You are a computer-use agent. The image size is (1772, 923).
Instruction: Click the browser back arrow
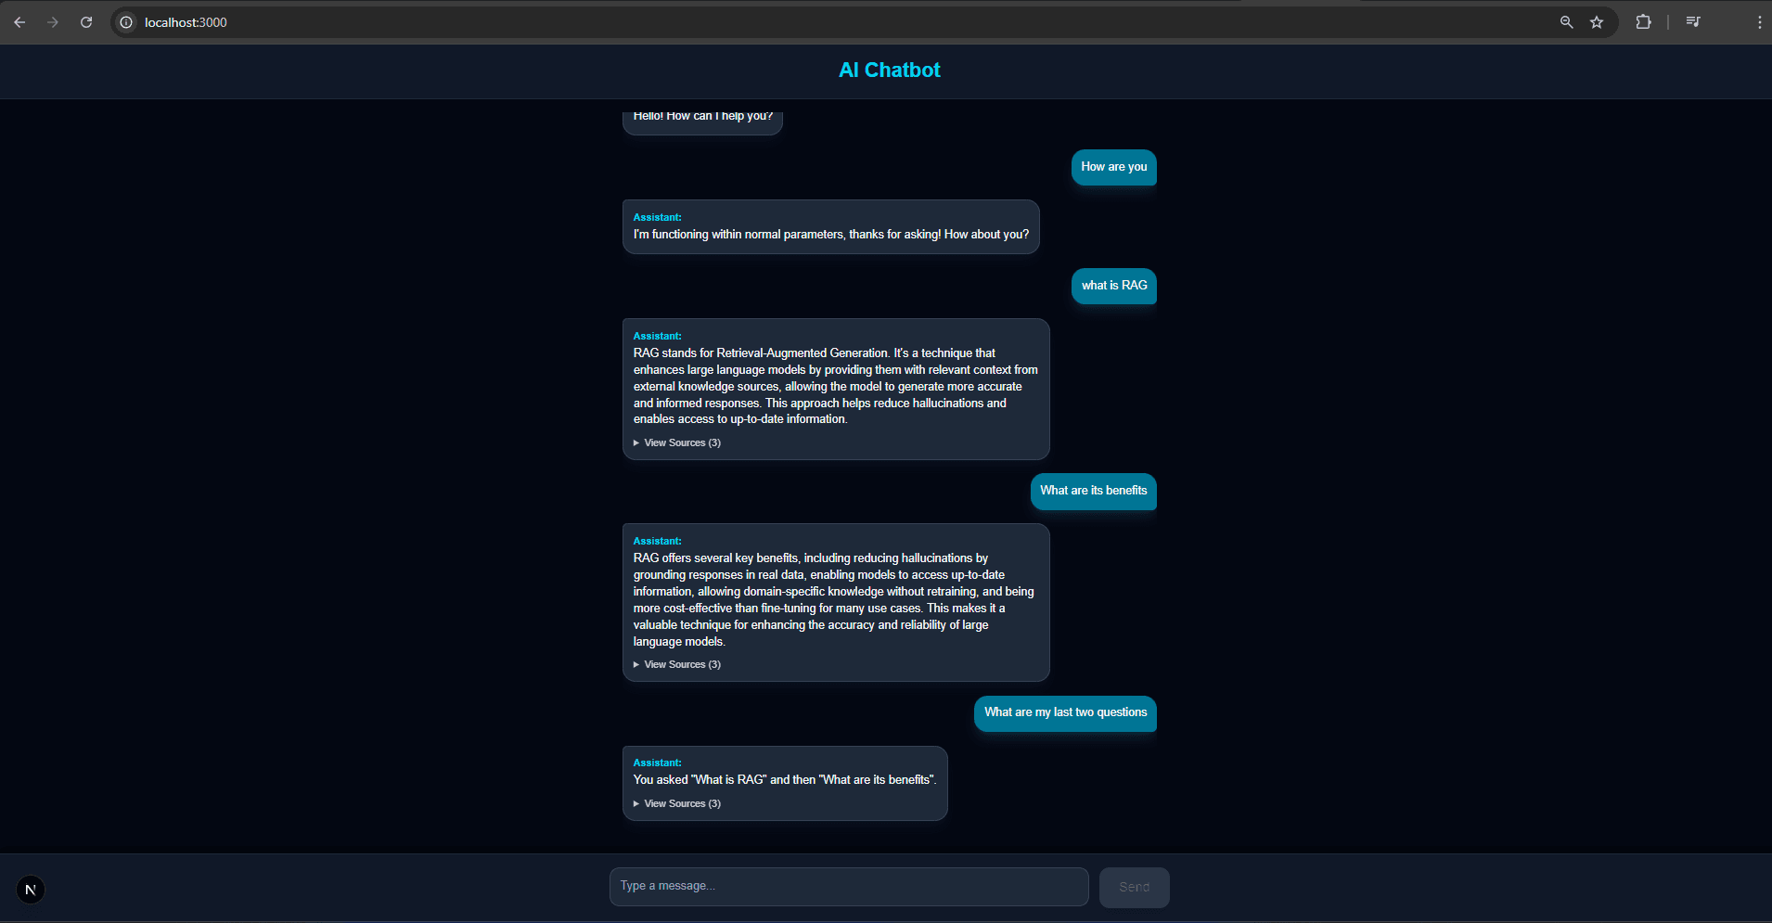pyautogui.click(x=19, y=22)
